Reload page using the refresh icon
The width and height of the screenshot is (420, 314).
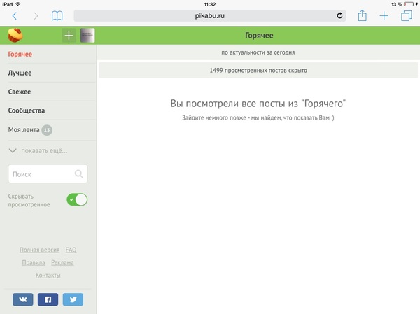click(340, 15)
